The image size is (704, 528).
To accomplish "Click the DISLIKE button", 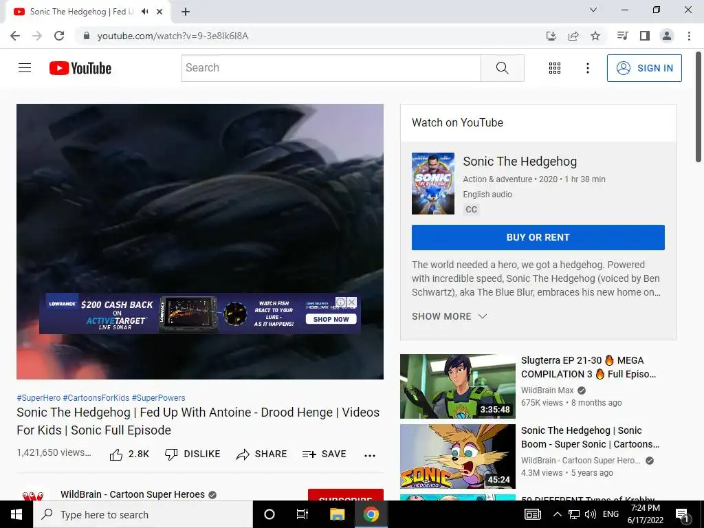I will (192, 454).
